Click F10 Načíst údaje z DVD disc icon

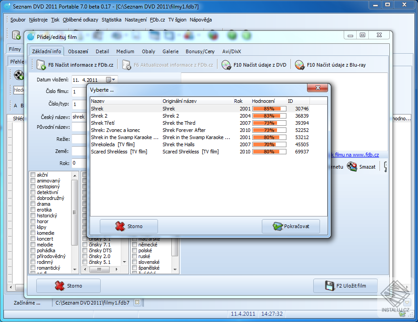[x=226, y=65]
